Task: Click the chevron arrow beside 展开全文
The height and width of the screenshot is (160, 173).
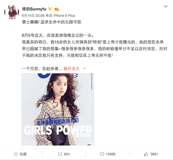Action: (84, 69)
